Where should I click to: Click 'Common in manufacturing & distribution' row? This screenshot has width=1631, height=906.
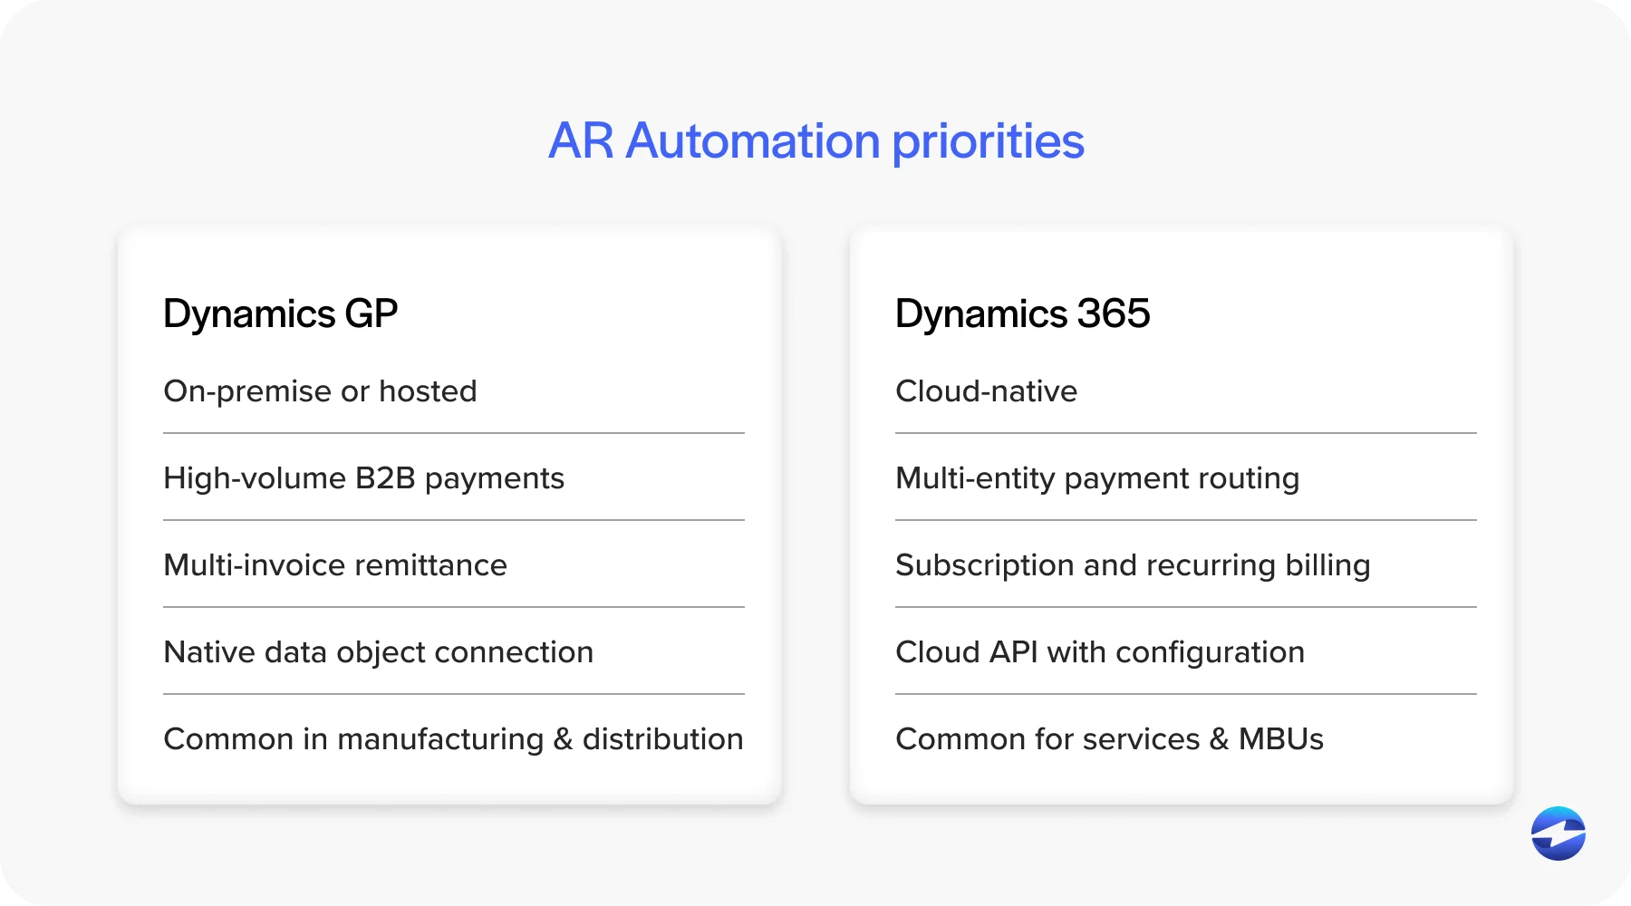click(454, 738)
